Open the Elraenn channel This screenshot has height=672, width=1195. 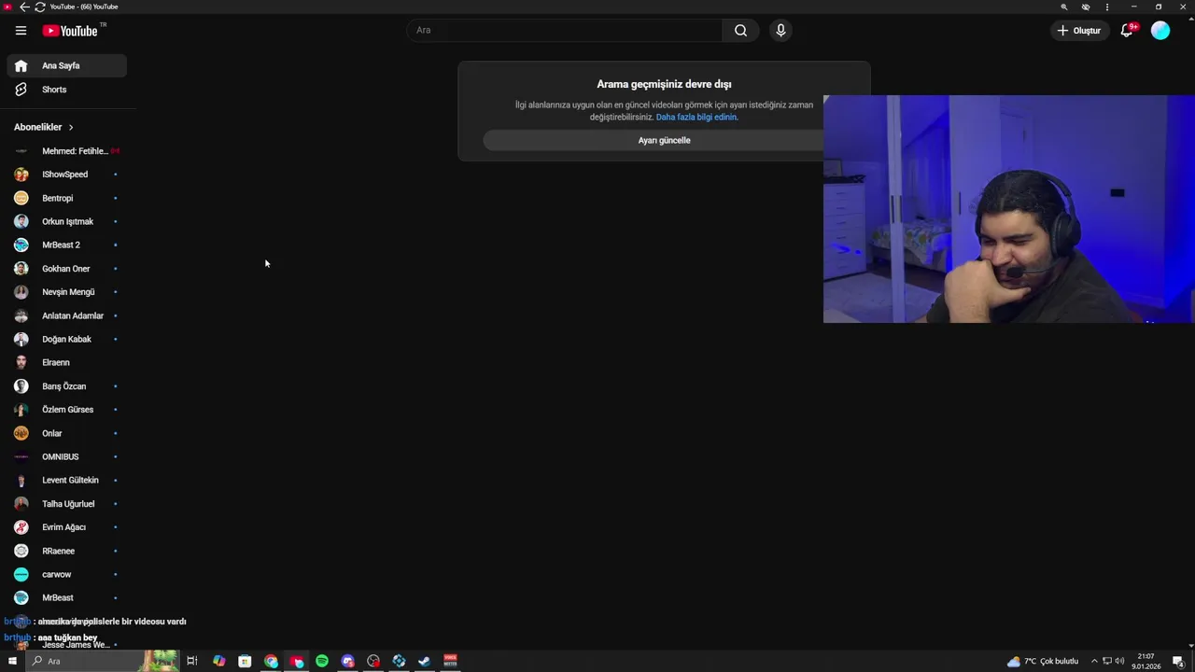tap(67, 362)
